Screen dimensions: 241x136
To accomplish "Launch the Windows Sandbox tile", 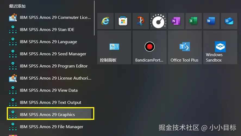I will click(220, 47).
